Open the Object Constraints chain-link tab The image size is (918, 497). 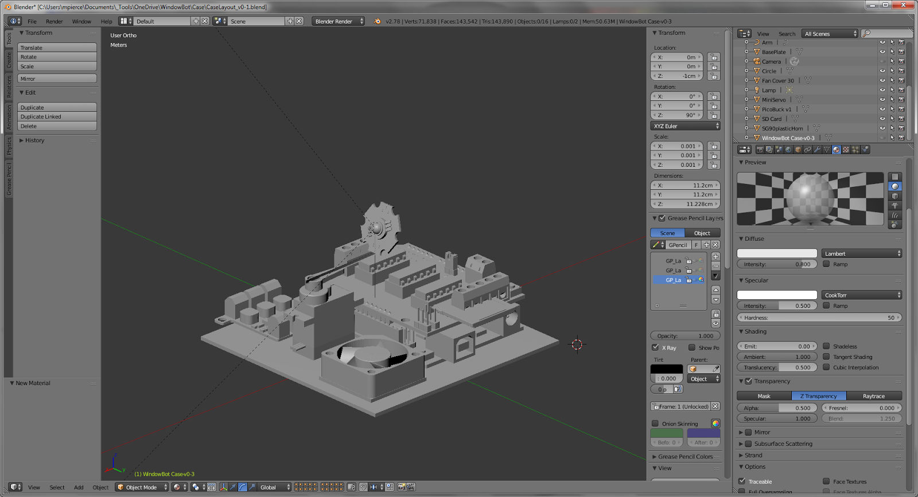click(807, 150)
